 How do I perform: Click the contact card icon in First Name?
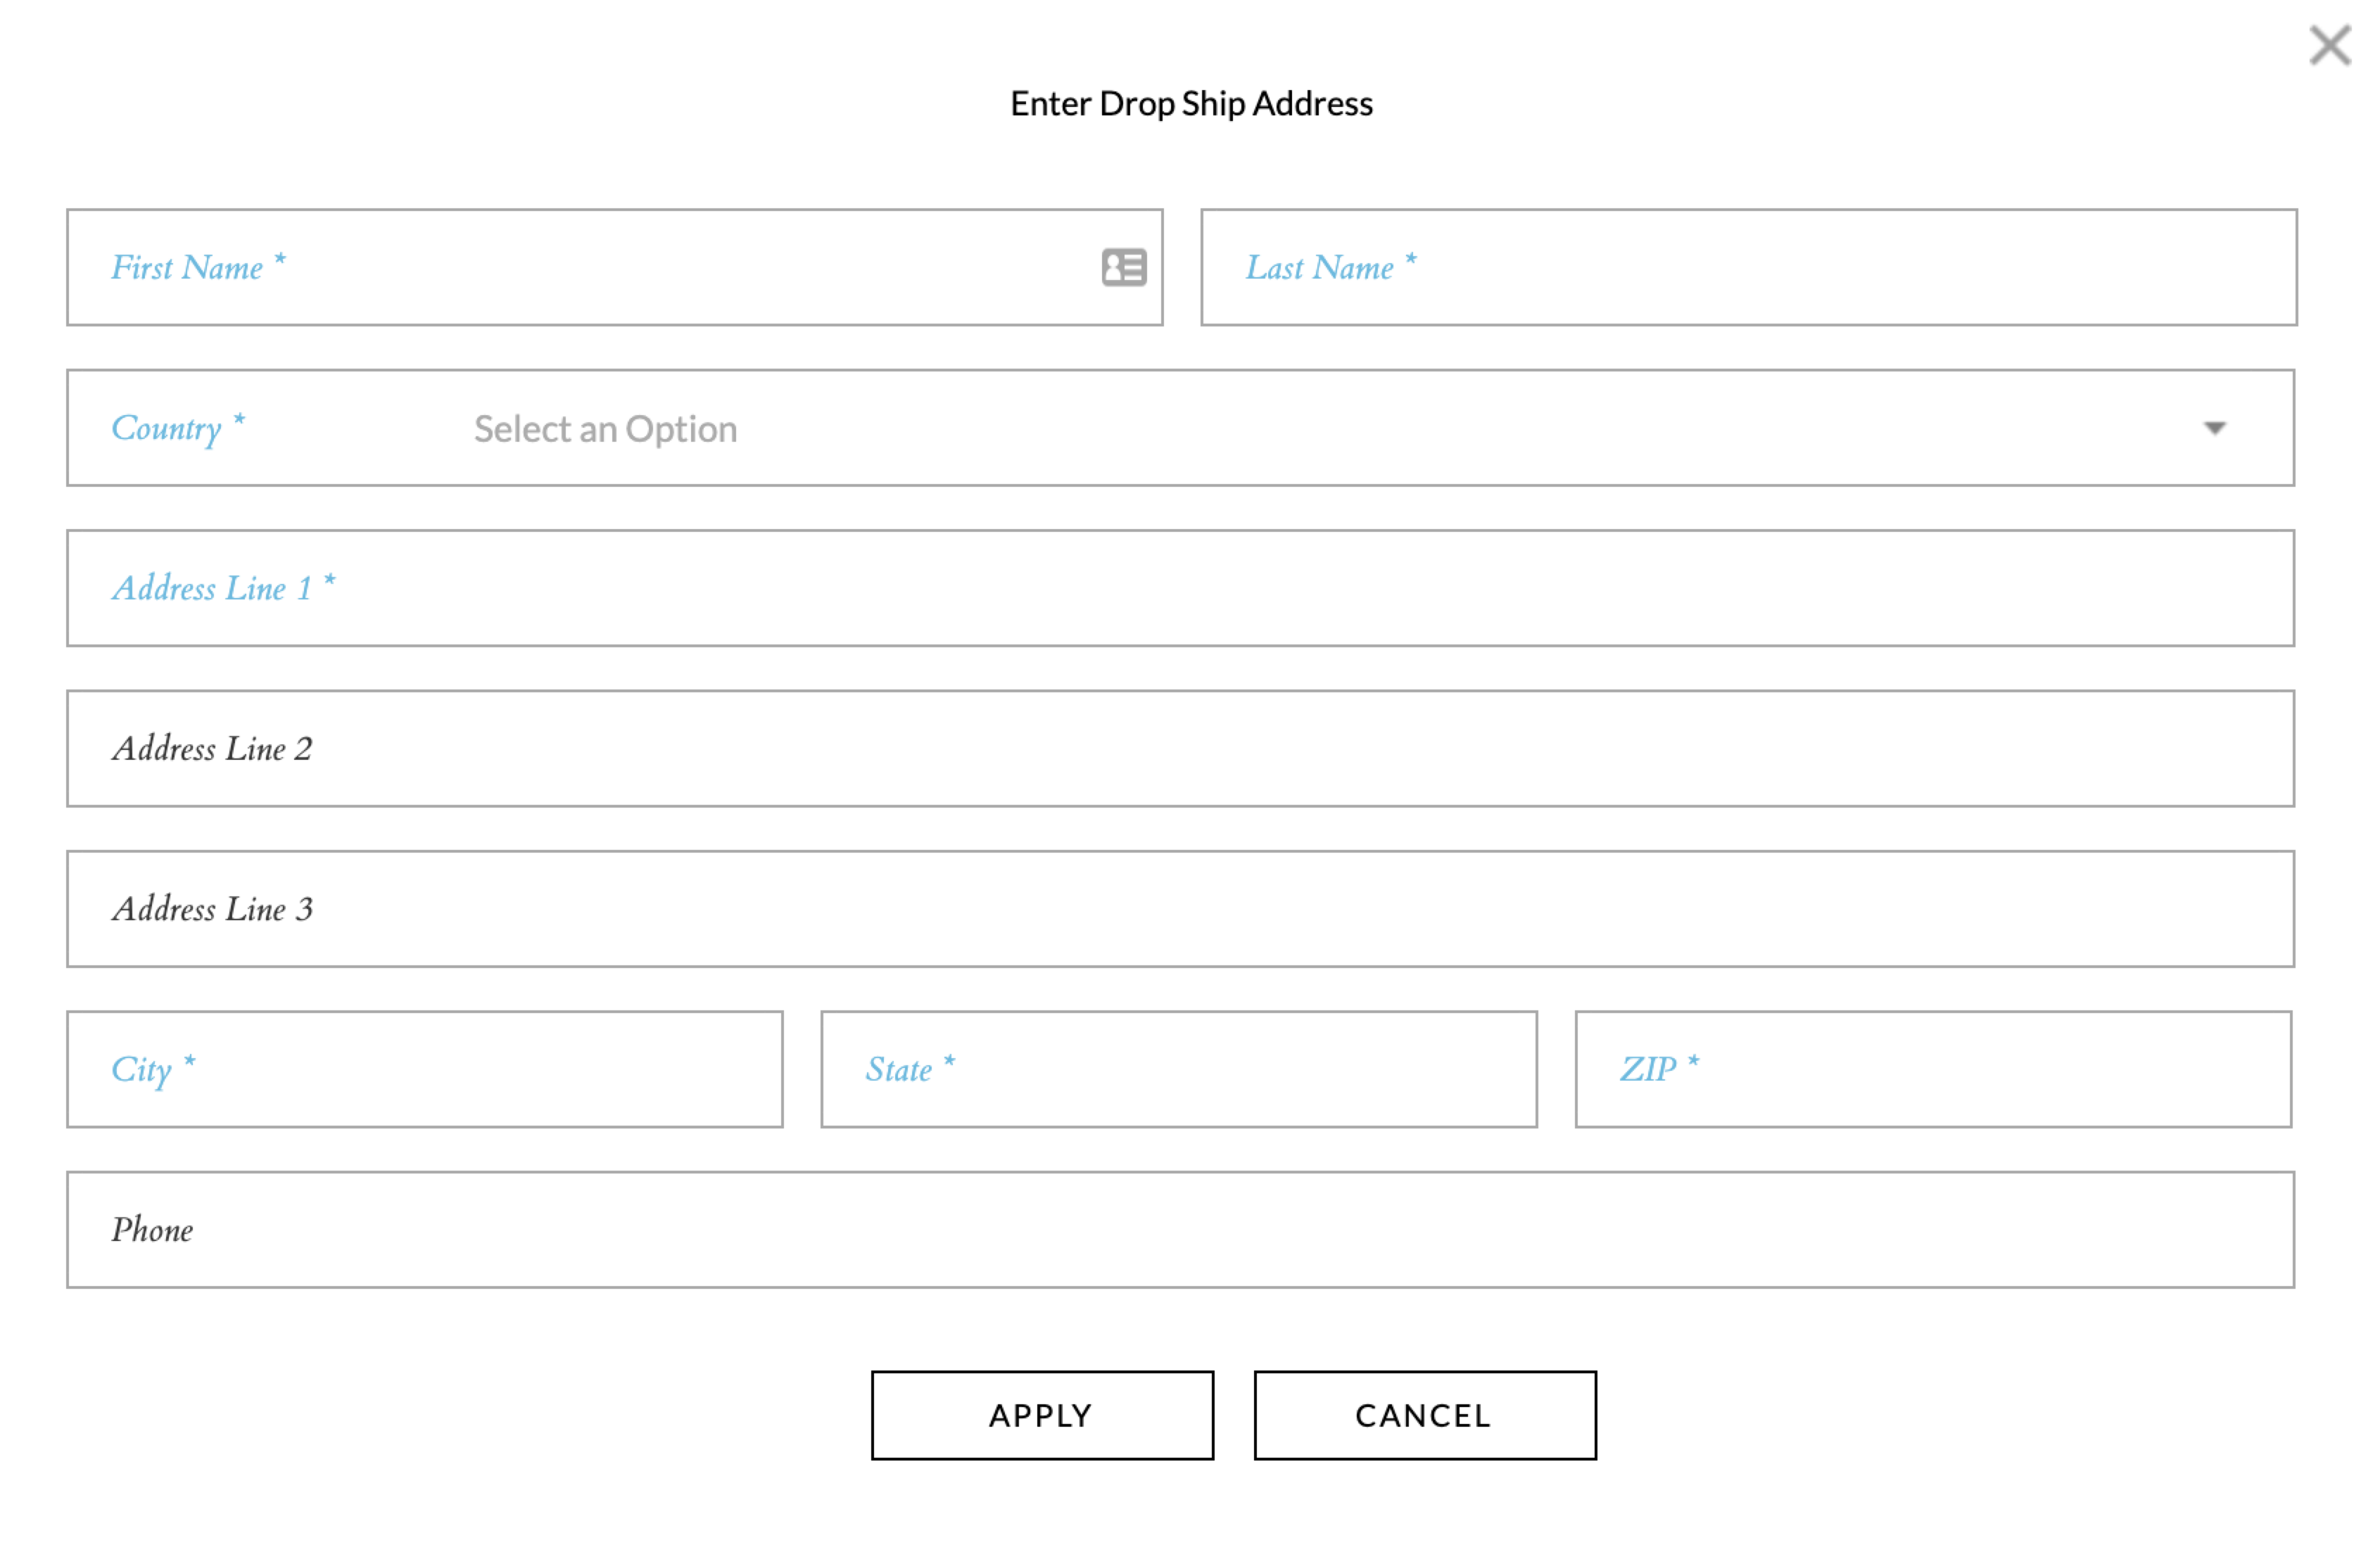click(1126, 267)
